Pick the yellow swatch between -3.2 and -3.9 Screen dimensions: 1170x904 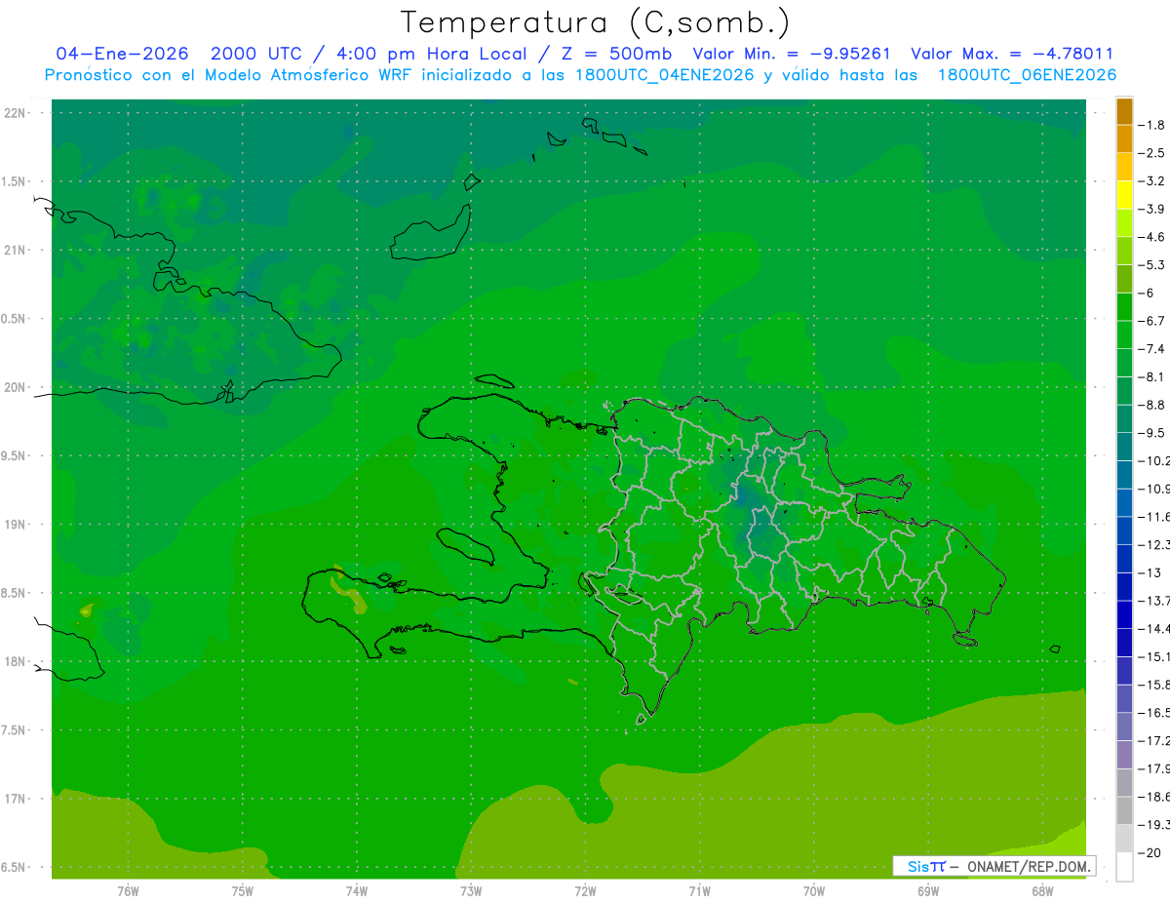tap(1124, 195)
